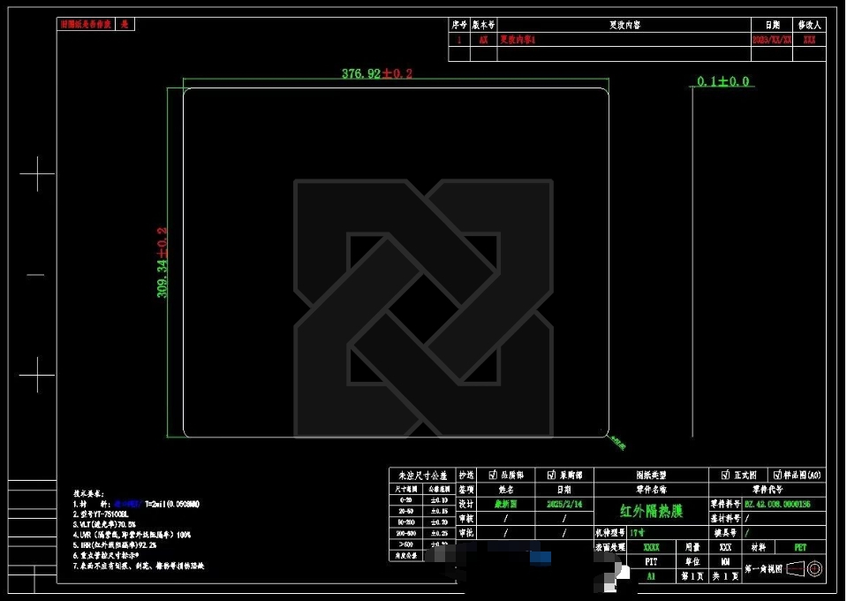
Task: Click the 2023/XX/XX revision date
Action: click(772, 40)
